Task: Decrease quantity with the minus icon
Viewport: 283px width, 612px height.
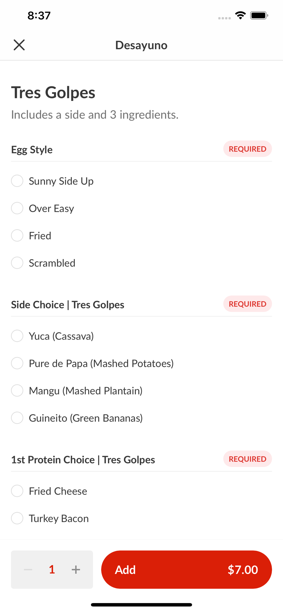Action: [x=28, y=569]
